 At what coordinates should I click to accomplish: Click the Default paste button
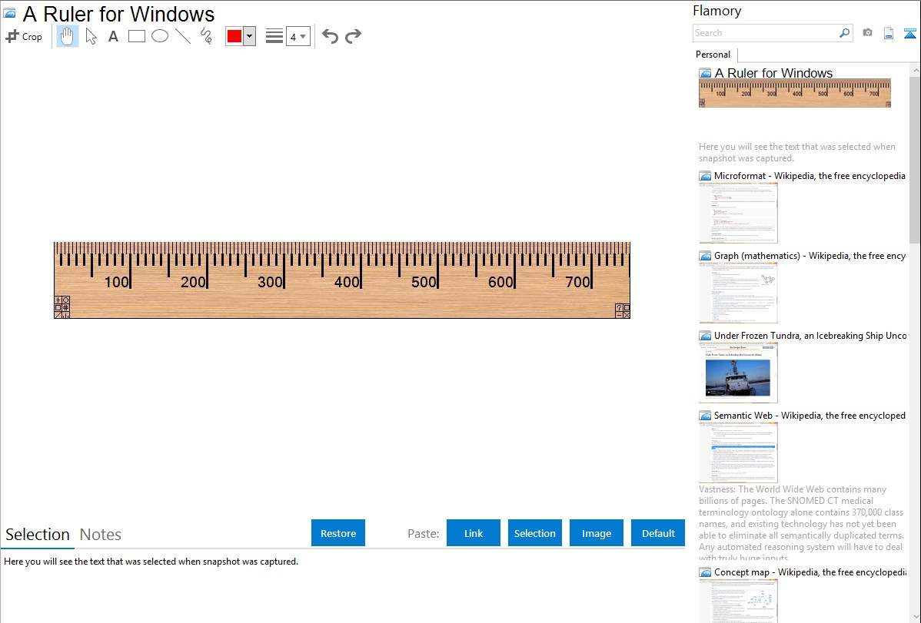tap(658, 533)
